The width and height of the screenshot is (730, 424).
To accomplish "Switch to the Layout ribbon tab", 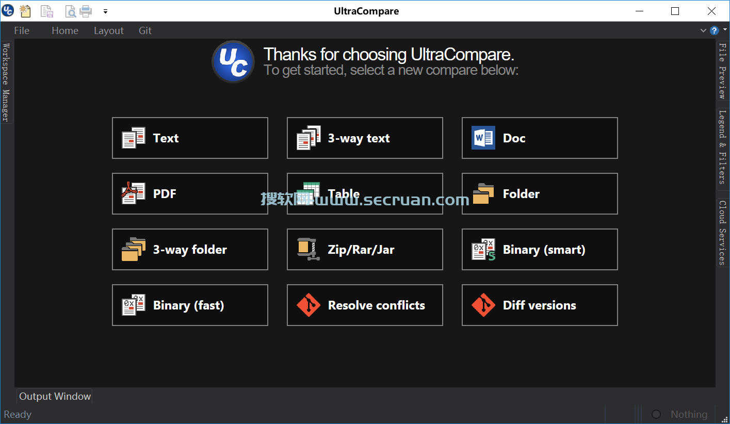I will pyautogui.click(x=109, y=30).
